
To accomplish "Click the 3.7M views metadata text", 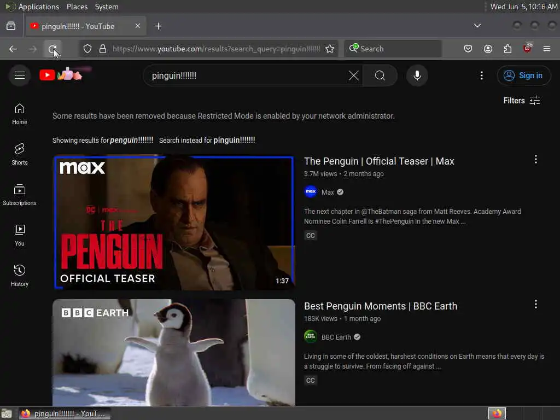I will 320,174.
